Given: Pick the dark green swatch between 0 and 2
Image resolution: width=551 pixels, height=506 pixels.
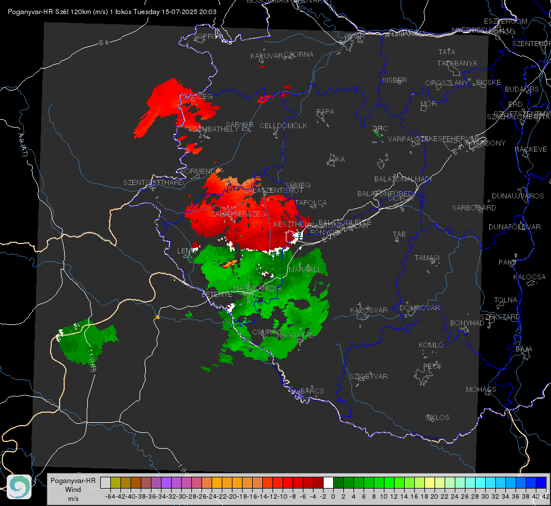Looking at the screenshot, I should (338, 482).
